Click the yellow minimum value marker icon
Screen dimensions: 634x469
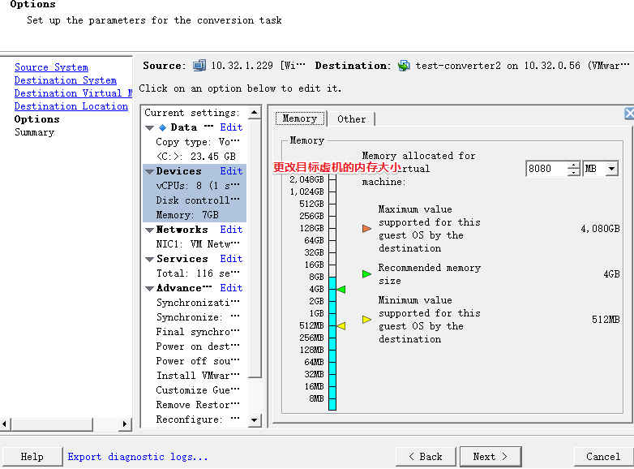[366, 320]
